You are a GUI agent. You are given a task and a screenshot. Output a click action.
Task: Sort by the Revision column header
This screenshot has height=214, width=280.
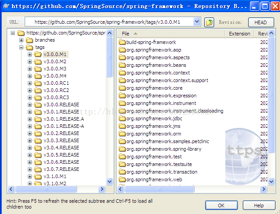pos(261,34)
